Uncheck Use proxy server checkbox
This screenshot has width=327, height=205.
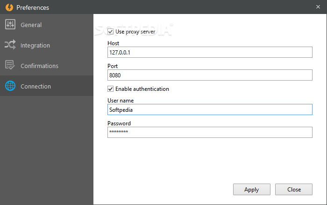point(110,32)
